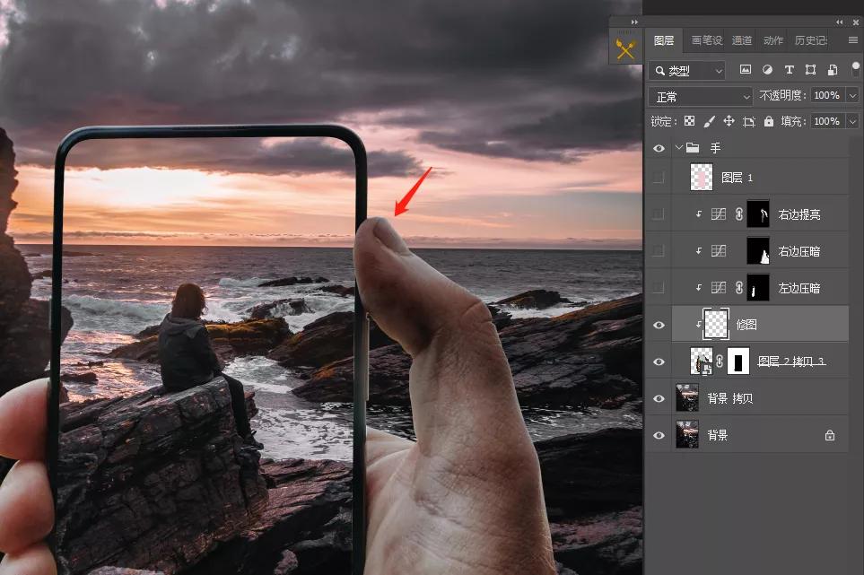
Task: Select the 左边压暗 layer mask thumbnail
Action: [757, 287]
